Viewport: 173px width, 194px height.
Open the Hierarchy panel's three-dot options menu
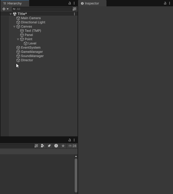[x=74, y=3]
